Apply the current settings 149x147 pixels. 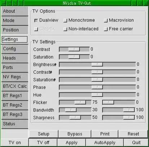(x=71, y=143)
